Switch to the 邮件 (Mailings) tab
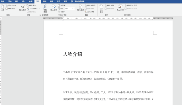The width and height of the screenshot is (182, 105). [x=44, y=1]
